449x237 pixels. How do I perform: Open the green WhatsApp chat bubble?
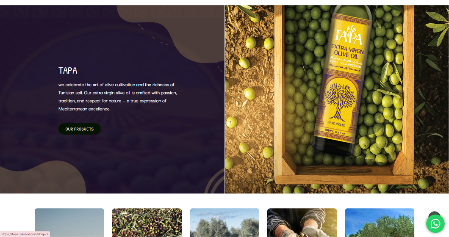click(x=435, y=223)
